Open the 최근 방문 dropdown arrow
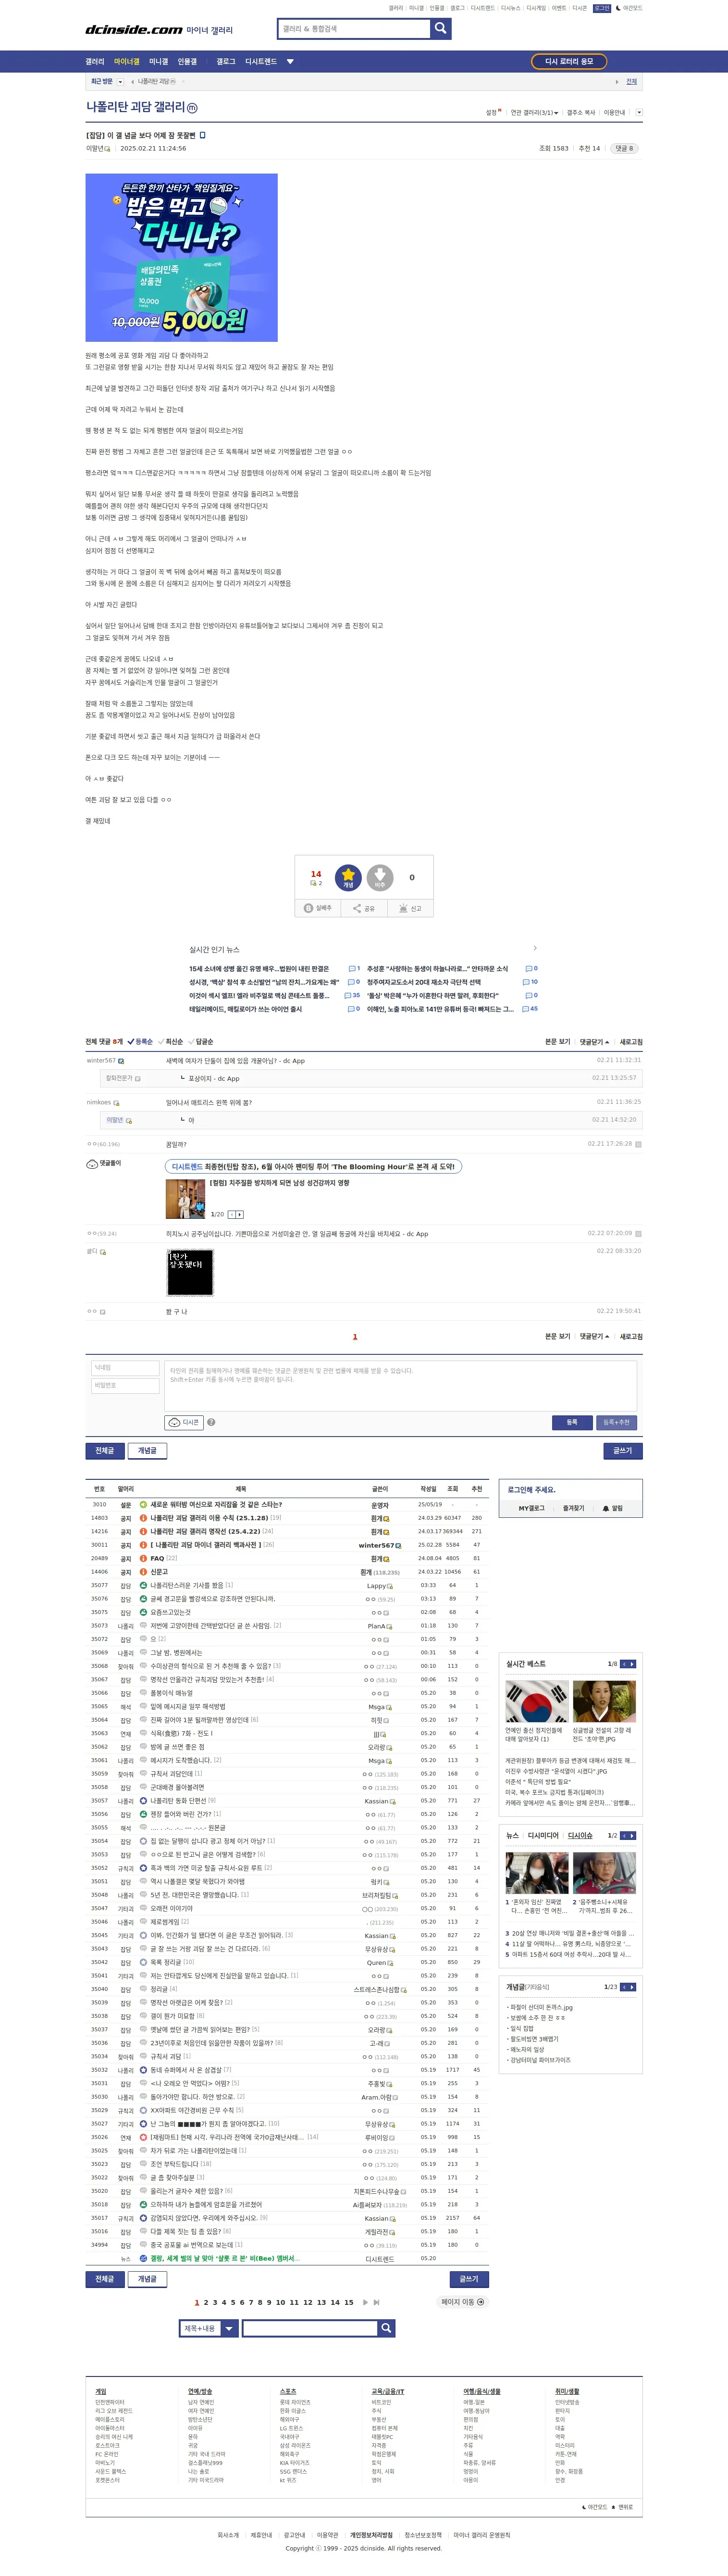Viewport: 728px width, 2576px height. (120, 82)
